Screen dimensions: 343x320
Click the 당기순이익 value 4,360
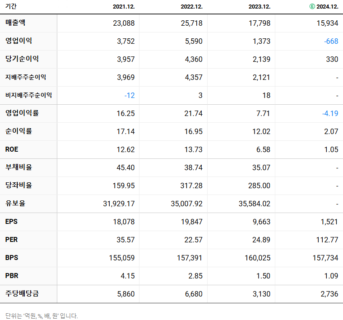[x=194, y=59]
